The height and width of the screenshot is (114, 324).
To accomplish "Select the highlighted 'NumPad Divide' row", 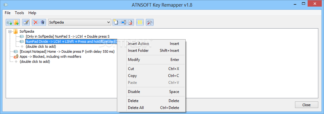I will click(71, 41).
